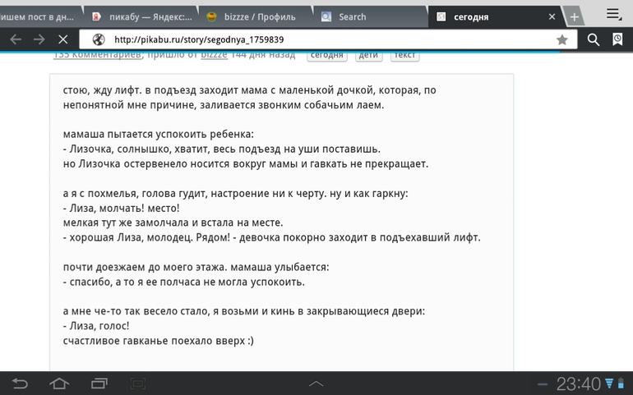Tap the line "счастливое гавканье поехало вверх :)"
Viewport: 633px width, 395px height.
[158, 341]
